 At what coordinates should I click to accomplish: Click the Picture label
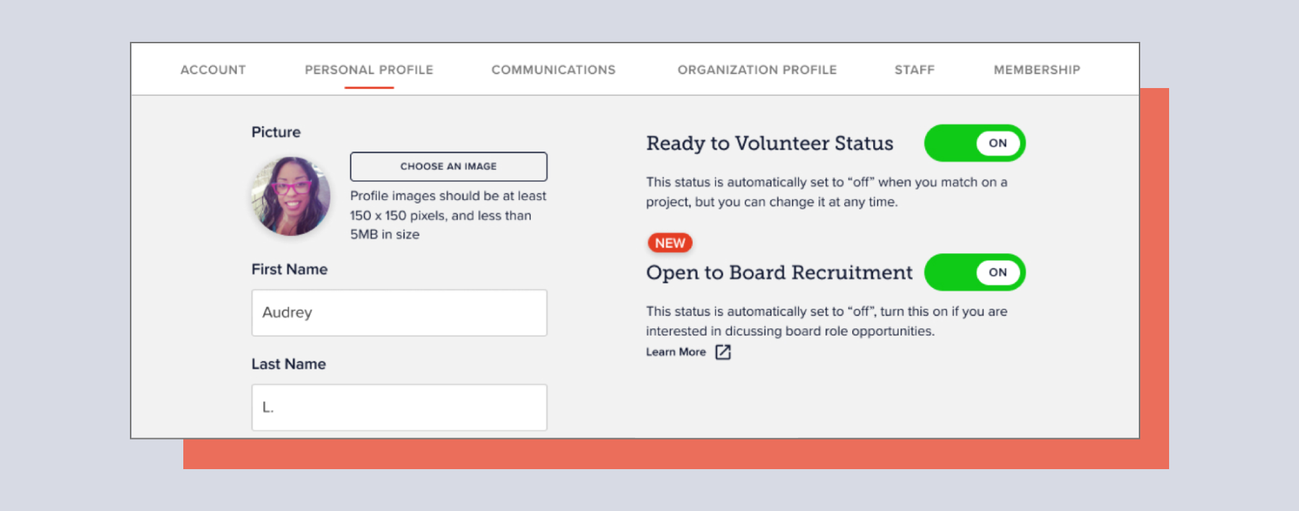tap(276, 132)
